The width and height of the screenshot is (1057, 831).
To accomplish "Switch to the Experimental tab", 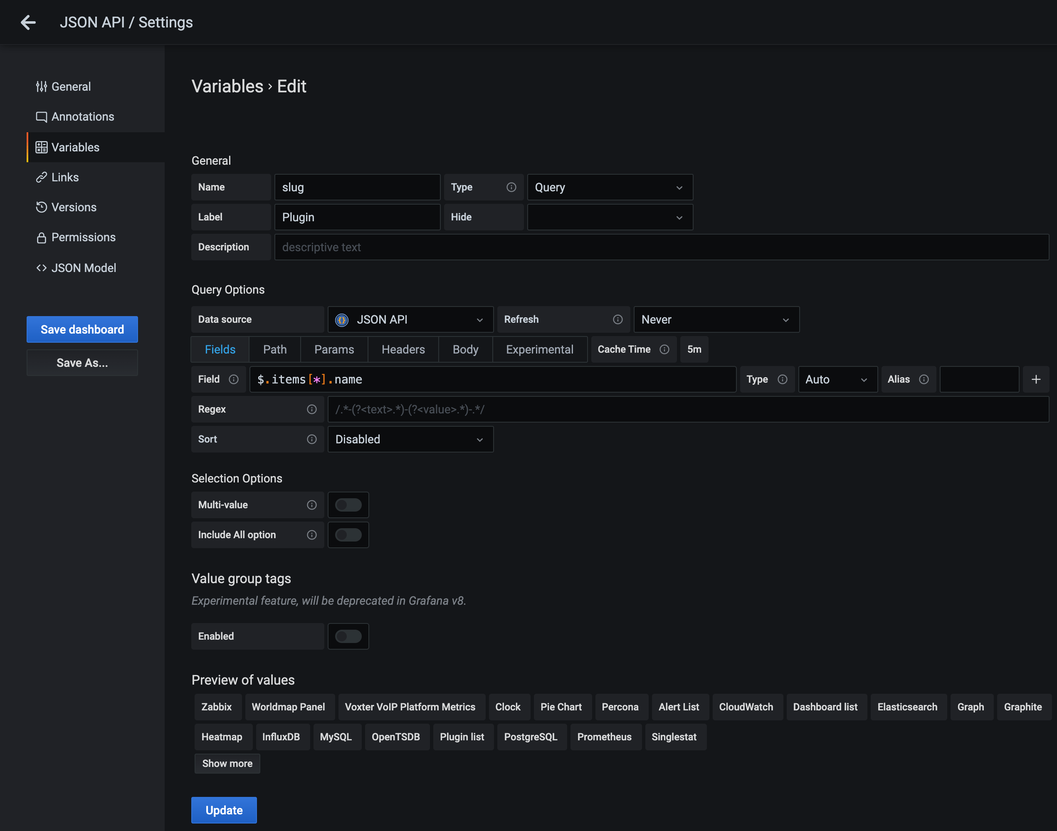I will (x=539, y=349).
